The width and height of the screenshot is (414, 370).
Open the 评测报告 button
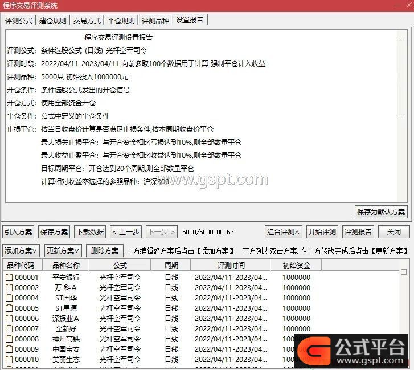coord(358,232)
